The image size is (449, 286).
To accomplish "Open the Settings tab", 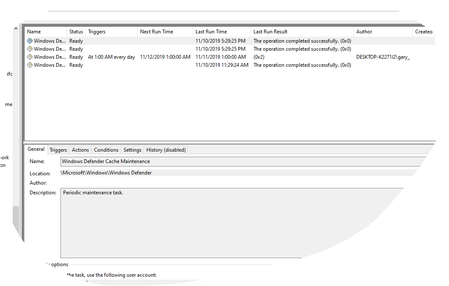I will pyautogui.click(x=132, y=150).
